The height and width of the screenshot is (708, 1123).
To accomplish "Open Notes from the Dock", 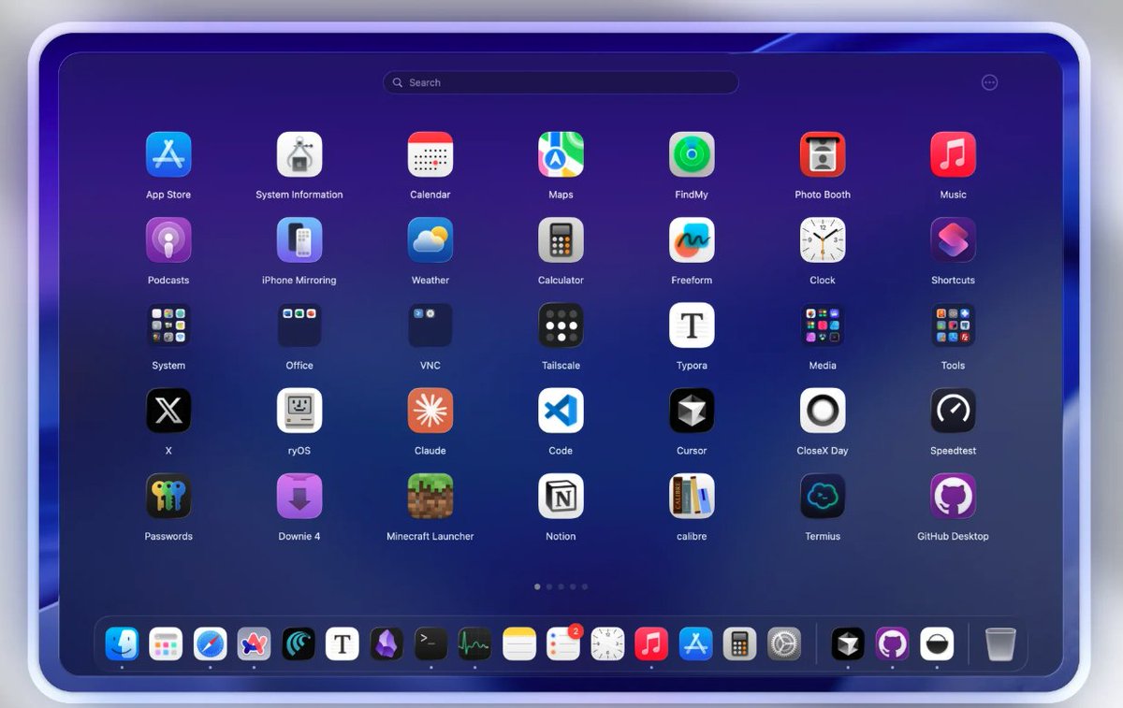I will coord(518,643).
